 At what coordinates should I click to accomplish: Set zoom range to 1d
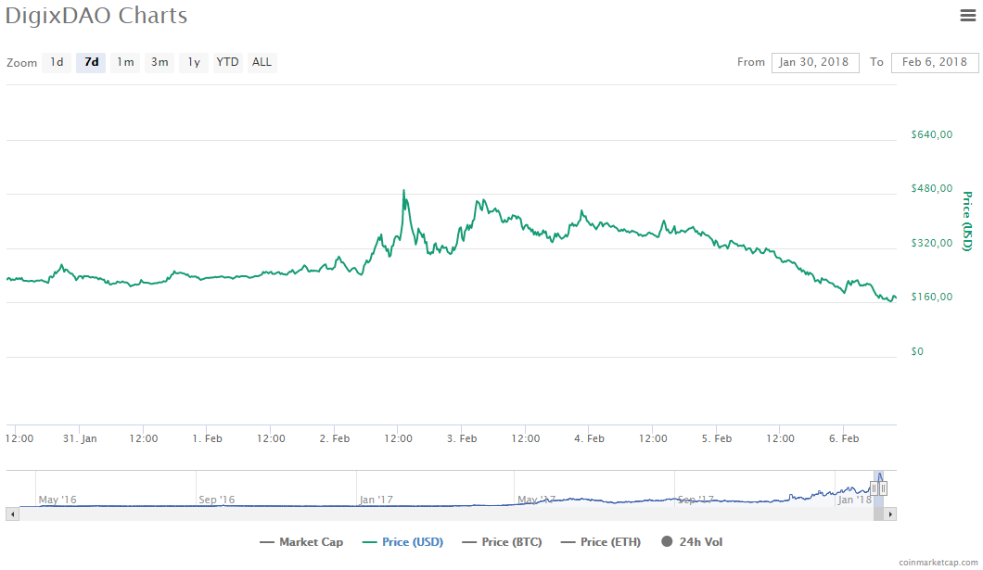click(x=57, y=62)
